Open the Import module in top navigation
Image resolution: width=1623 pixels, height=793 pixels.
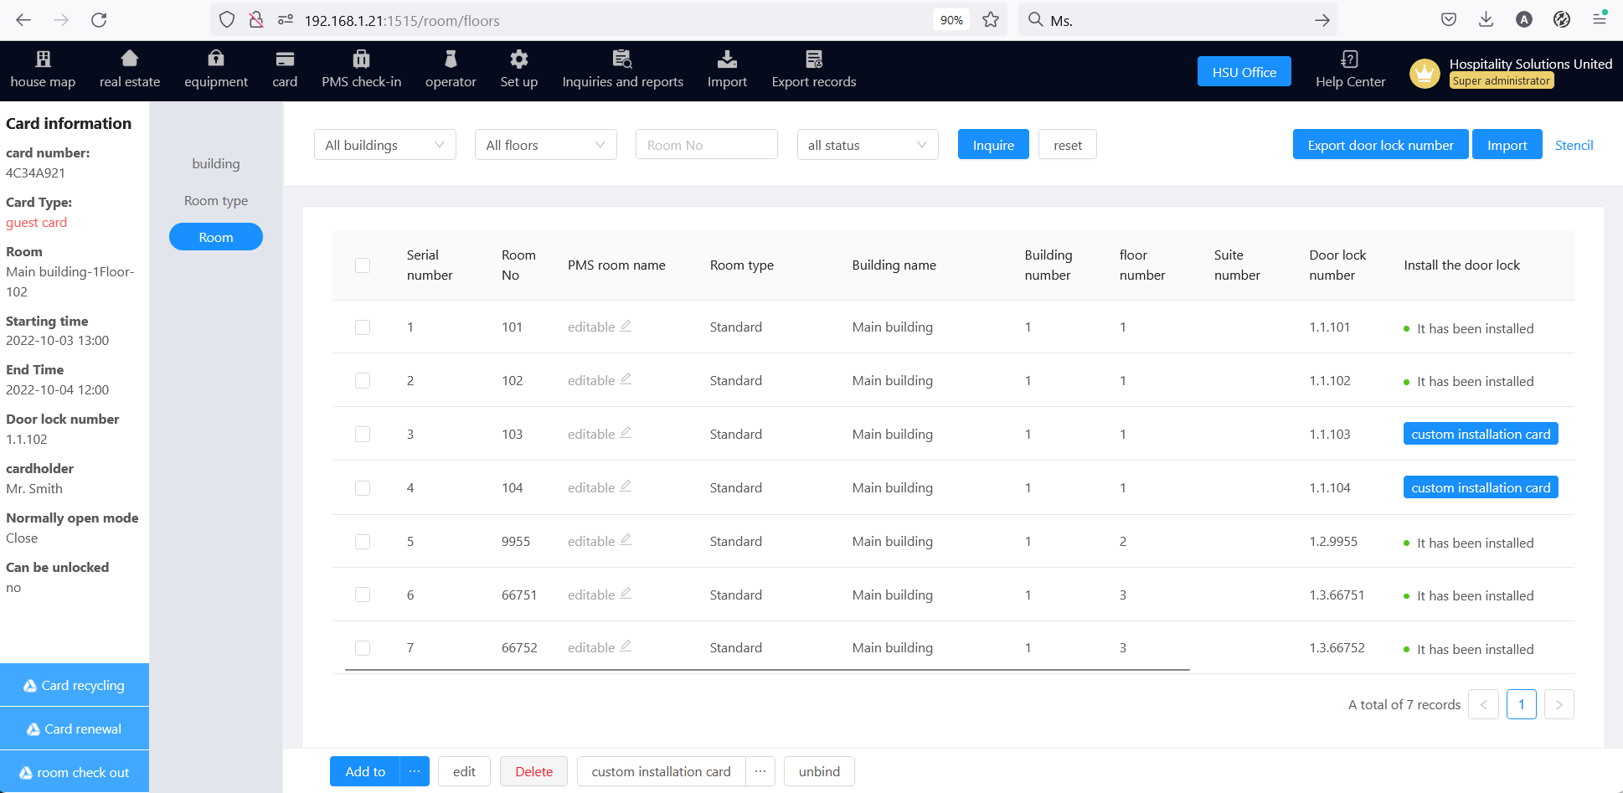coord(726,70)
